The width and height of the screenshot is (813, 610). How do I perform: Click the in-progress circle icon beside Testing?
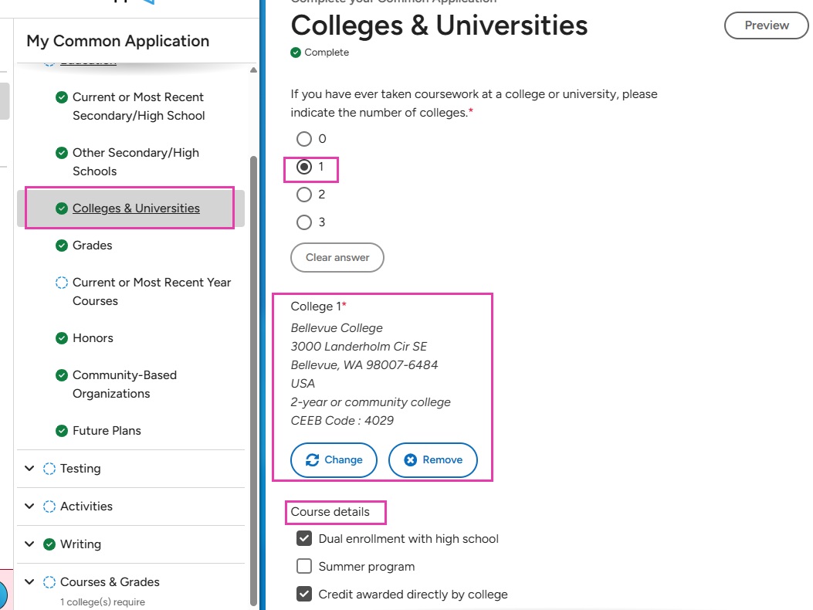pos(48,468)
